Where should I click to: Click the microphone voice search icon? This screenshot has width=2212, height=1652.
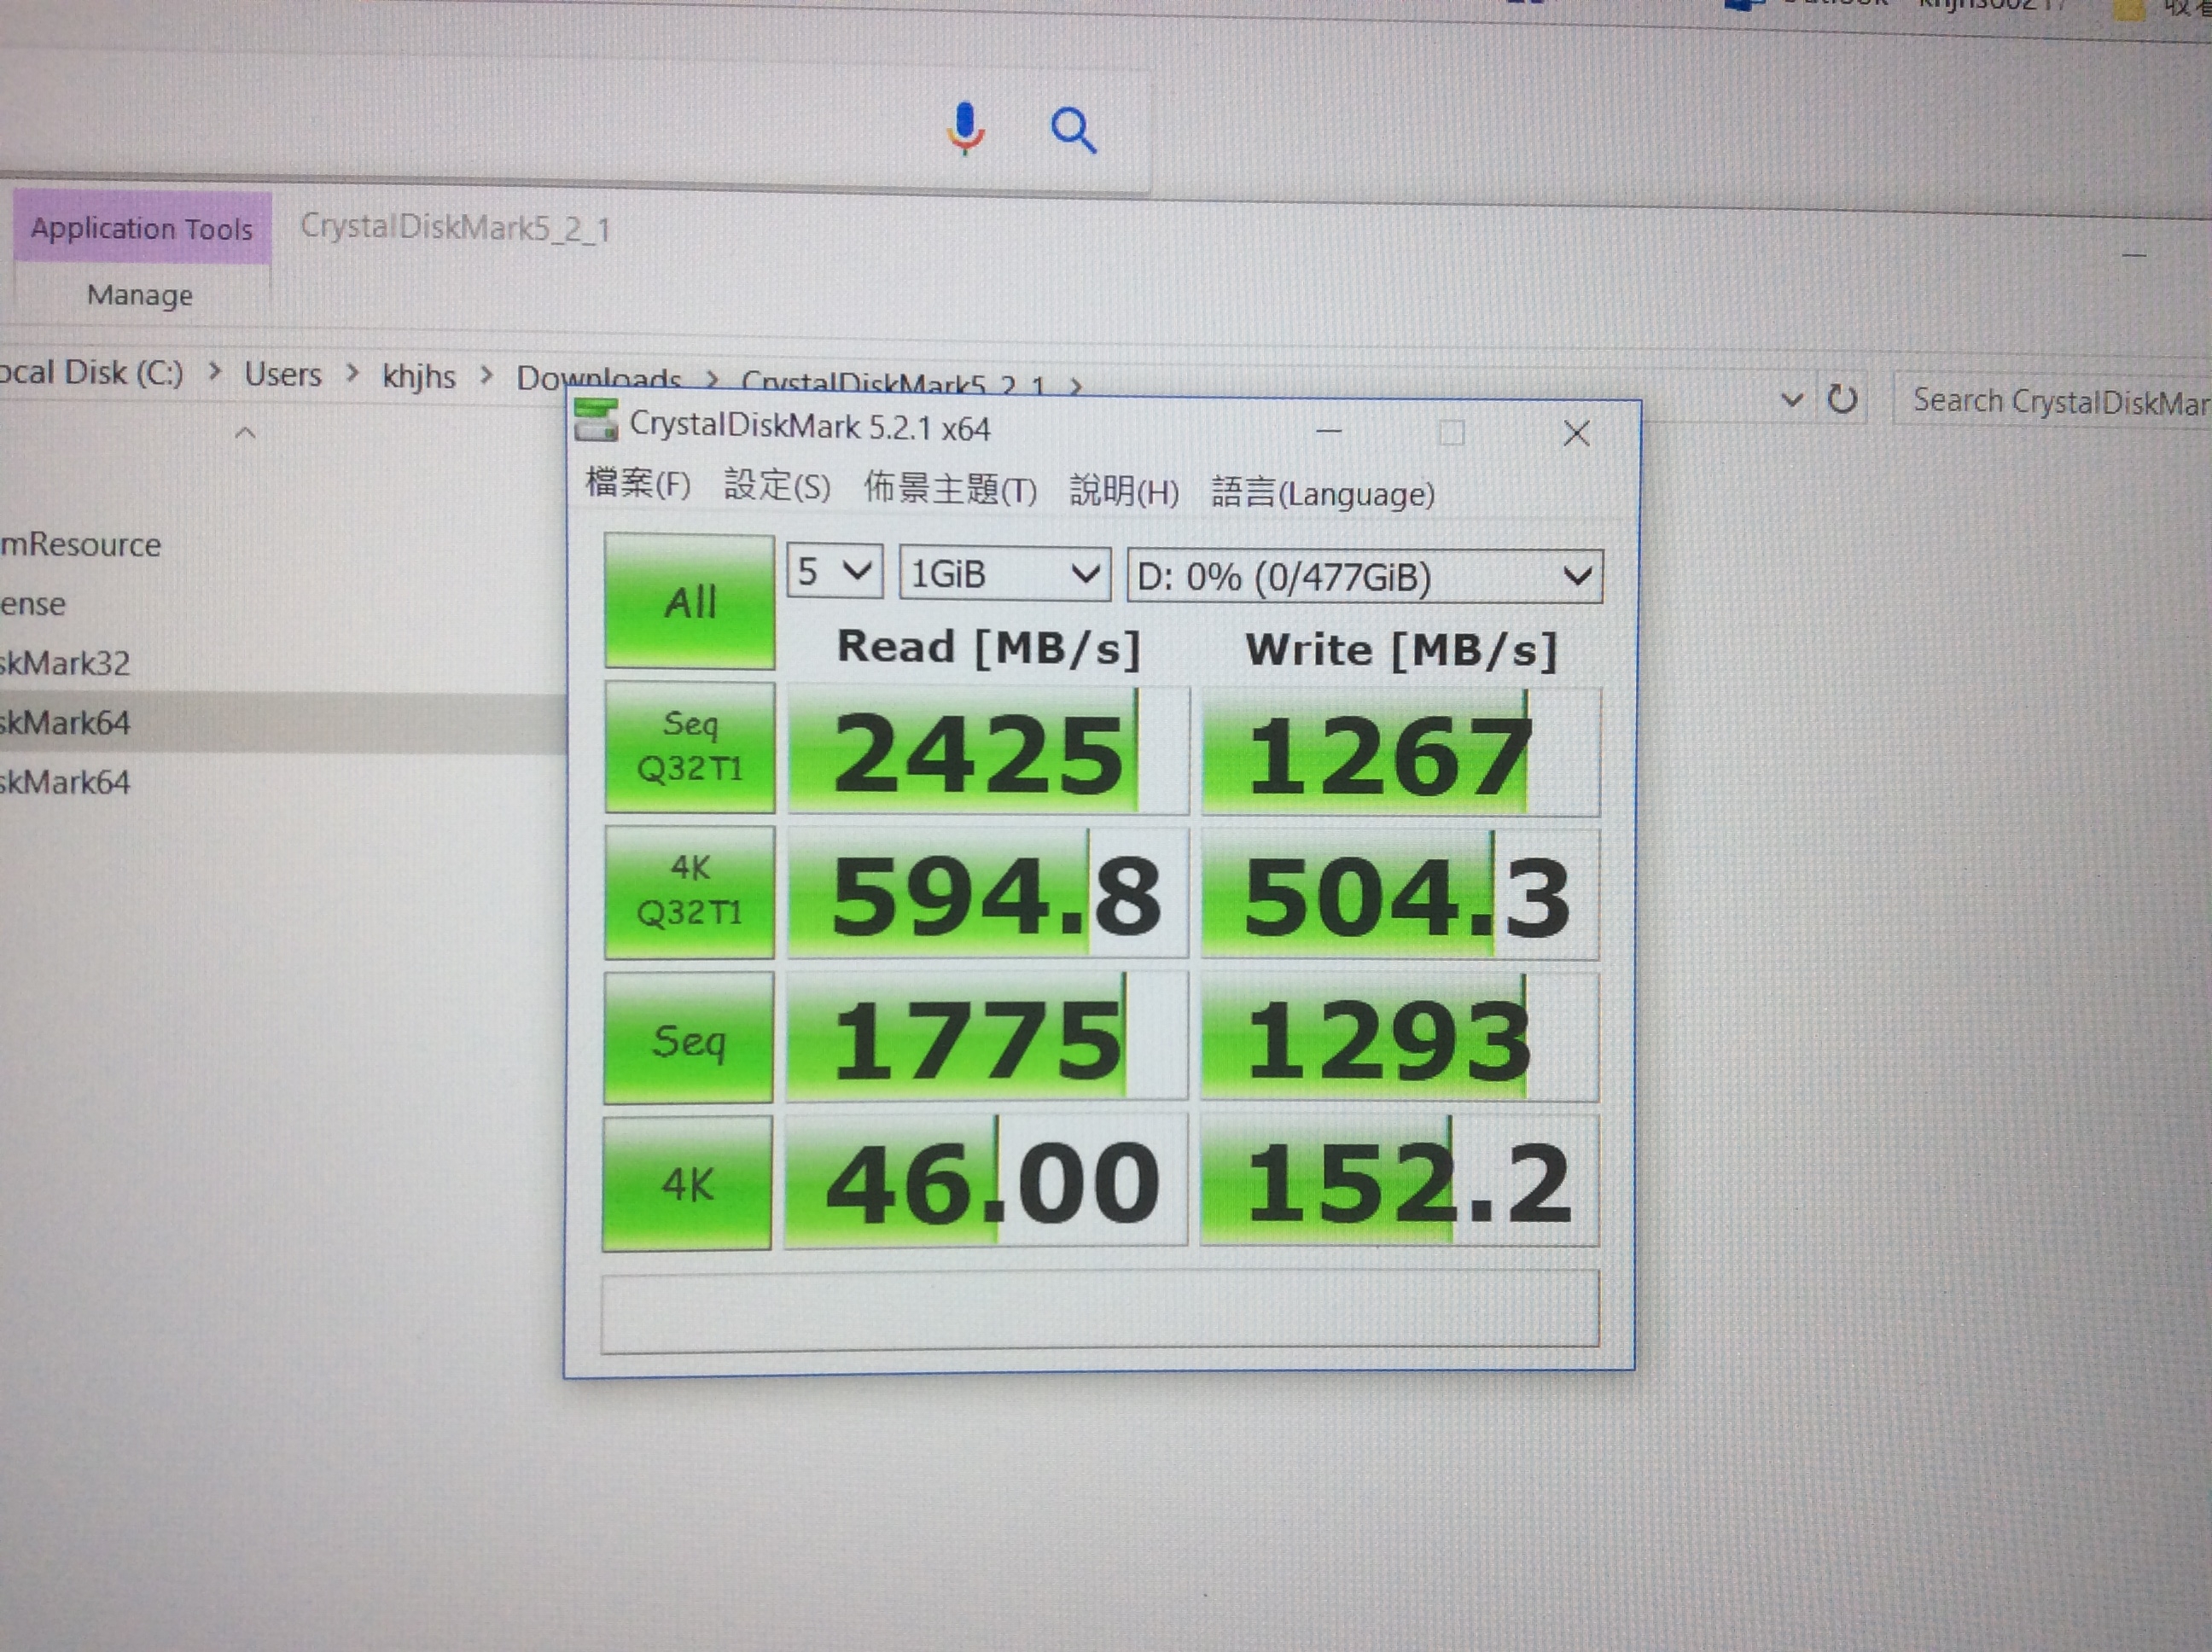965,128
